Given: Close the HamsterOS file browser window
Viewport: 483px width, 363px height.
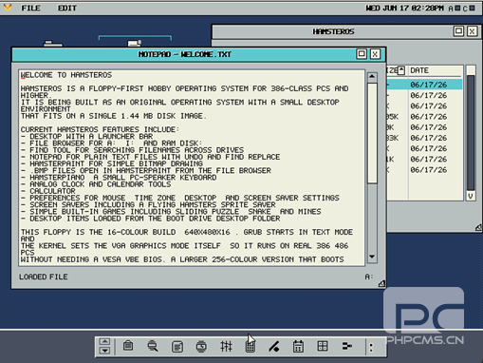Looking at the screenshot, I should pos(472,31).
